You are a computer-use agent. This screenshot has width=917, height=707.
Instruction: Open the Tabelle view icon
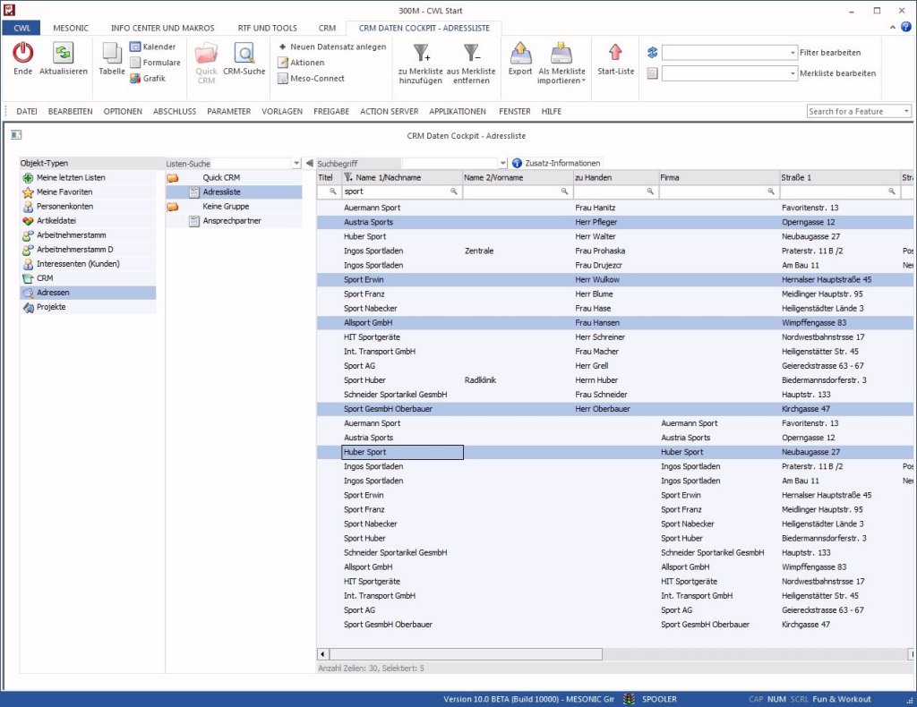point(111,53)
